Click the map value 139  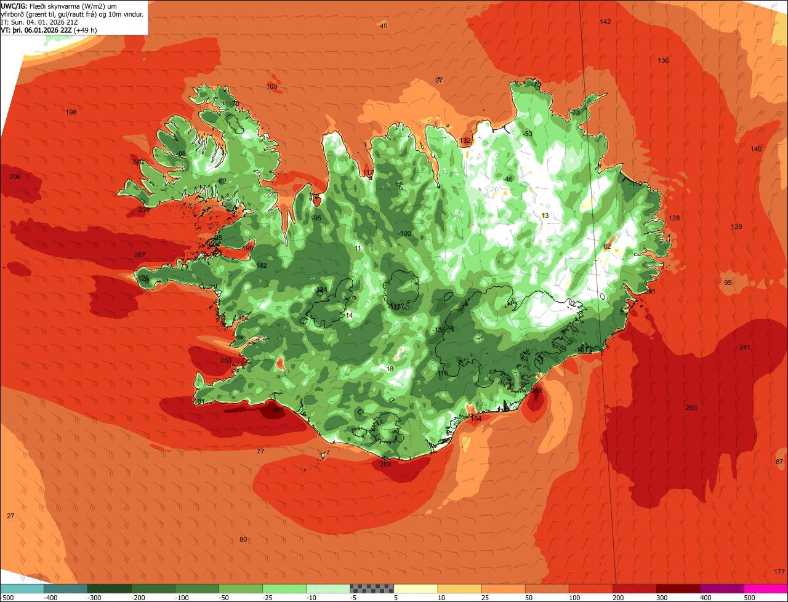pyautogui.click(x=736, y=227)
